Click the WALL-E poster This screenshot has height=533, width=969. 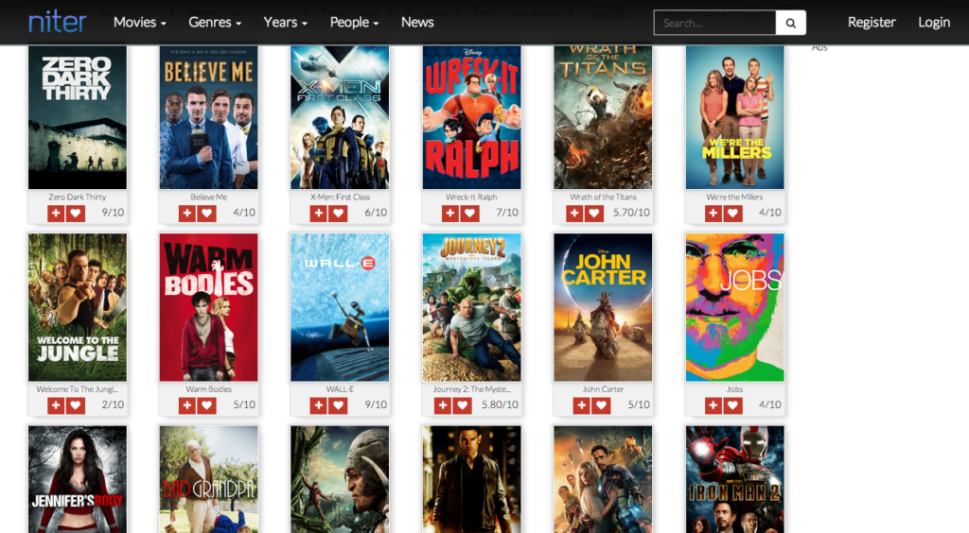pyautogui.click(x=340, y=307)
